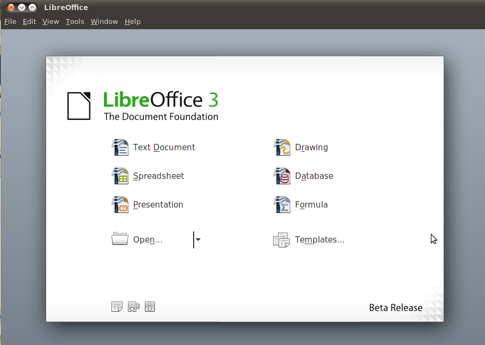Click the View menu in the menu bar

click(x=50, y=21)
